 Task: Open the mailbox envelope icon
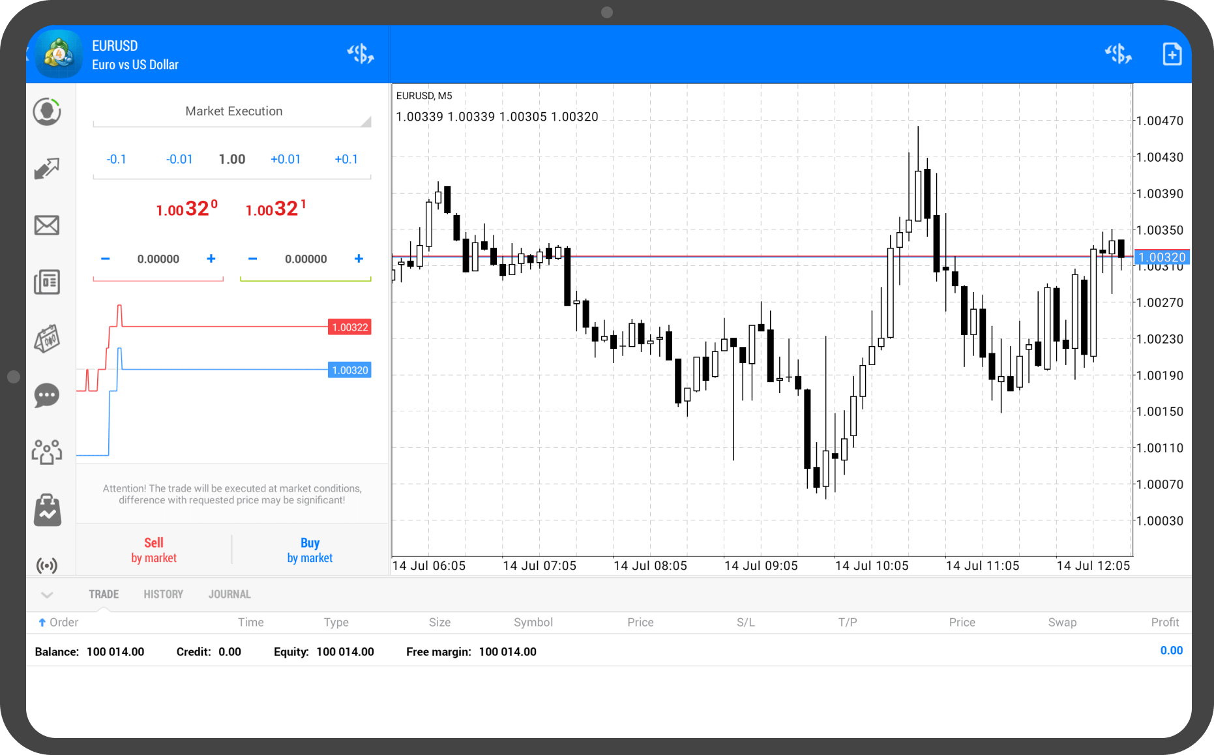point(47,226)
